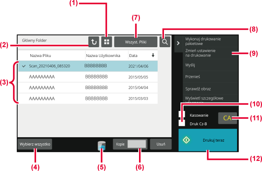Click the Usuń button

[x=161, y=144]
